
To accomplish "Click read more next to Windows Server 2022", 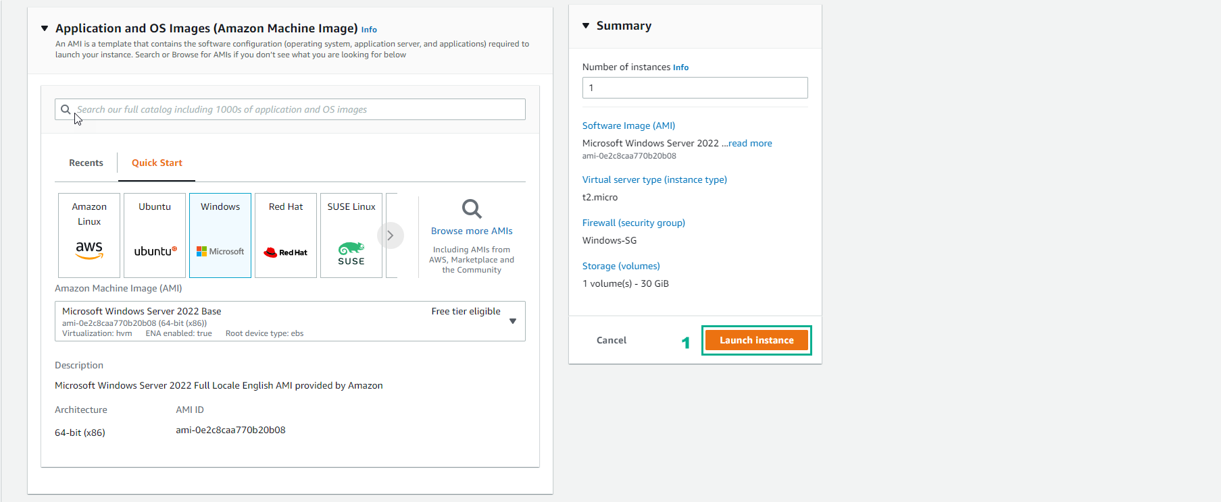I will (749, 143).
